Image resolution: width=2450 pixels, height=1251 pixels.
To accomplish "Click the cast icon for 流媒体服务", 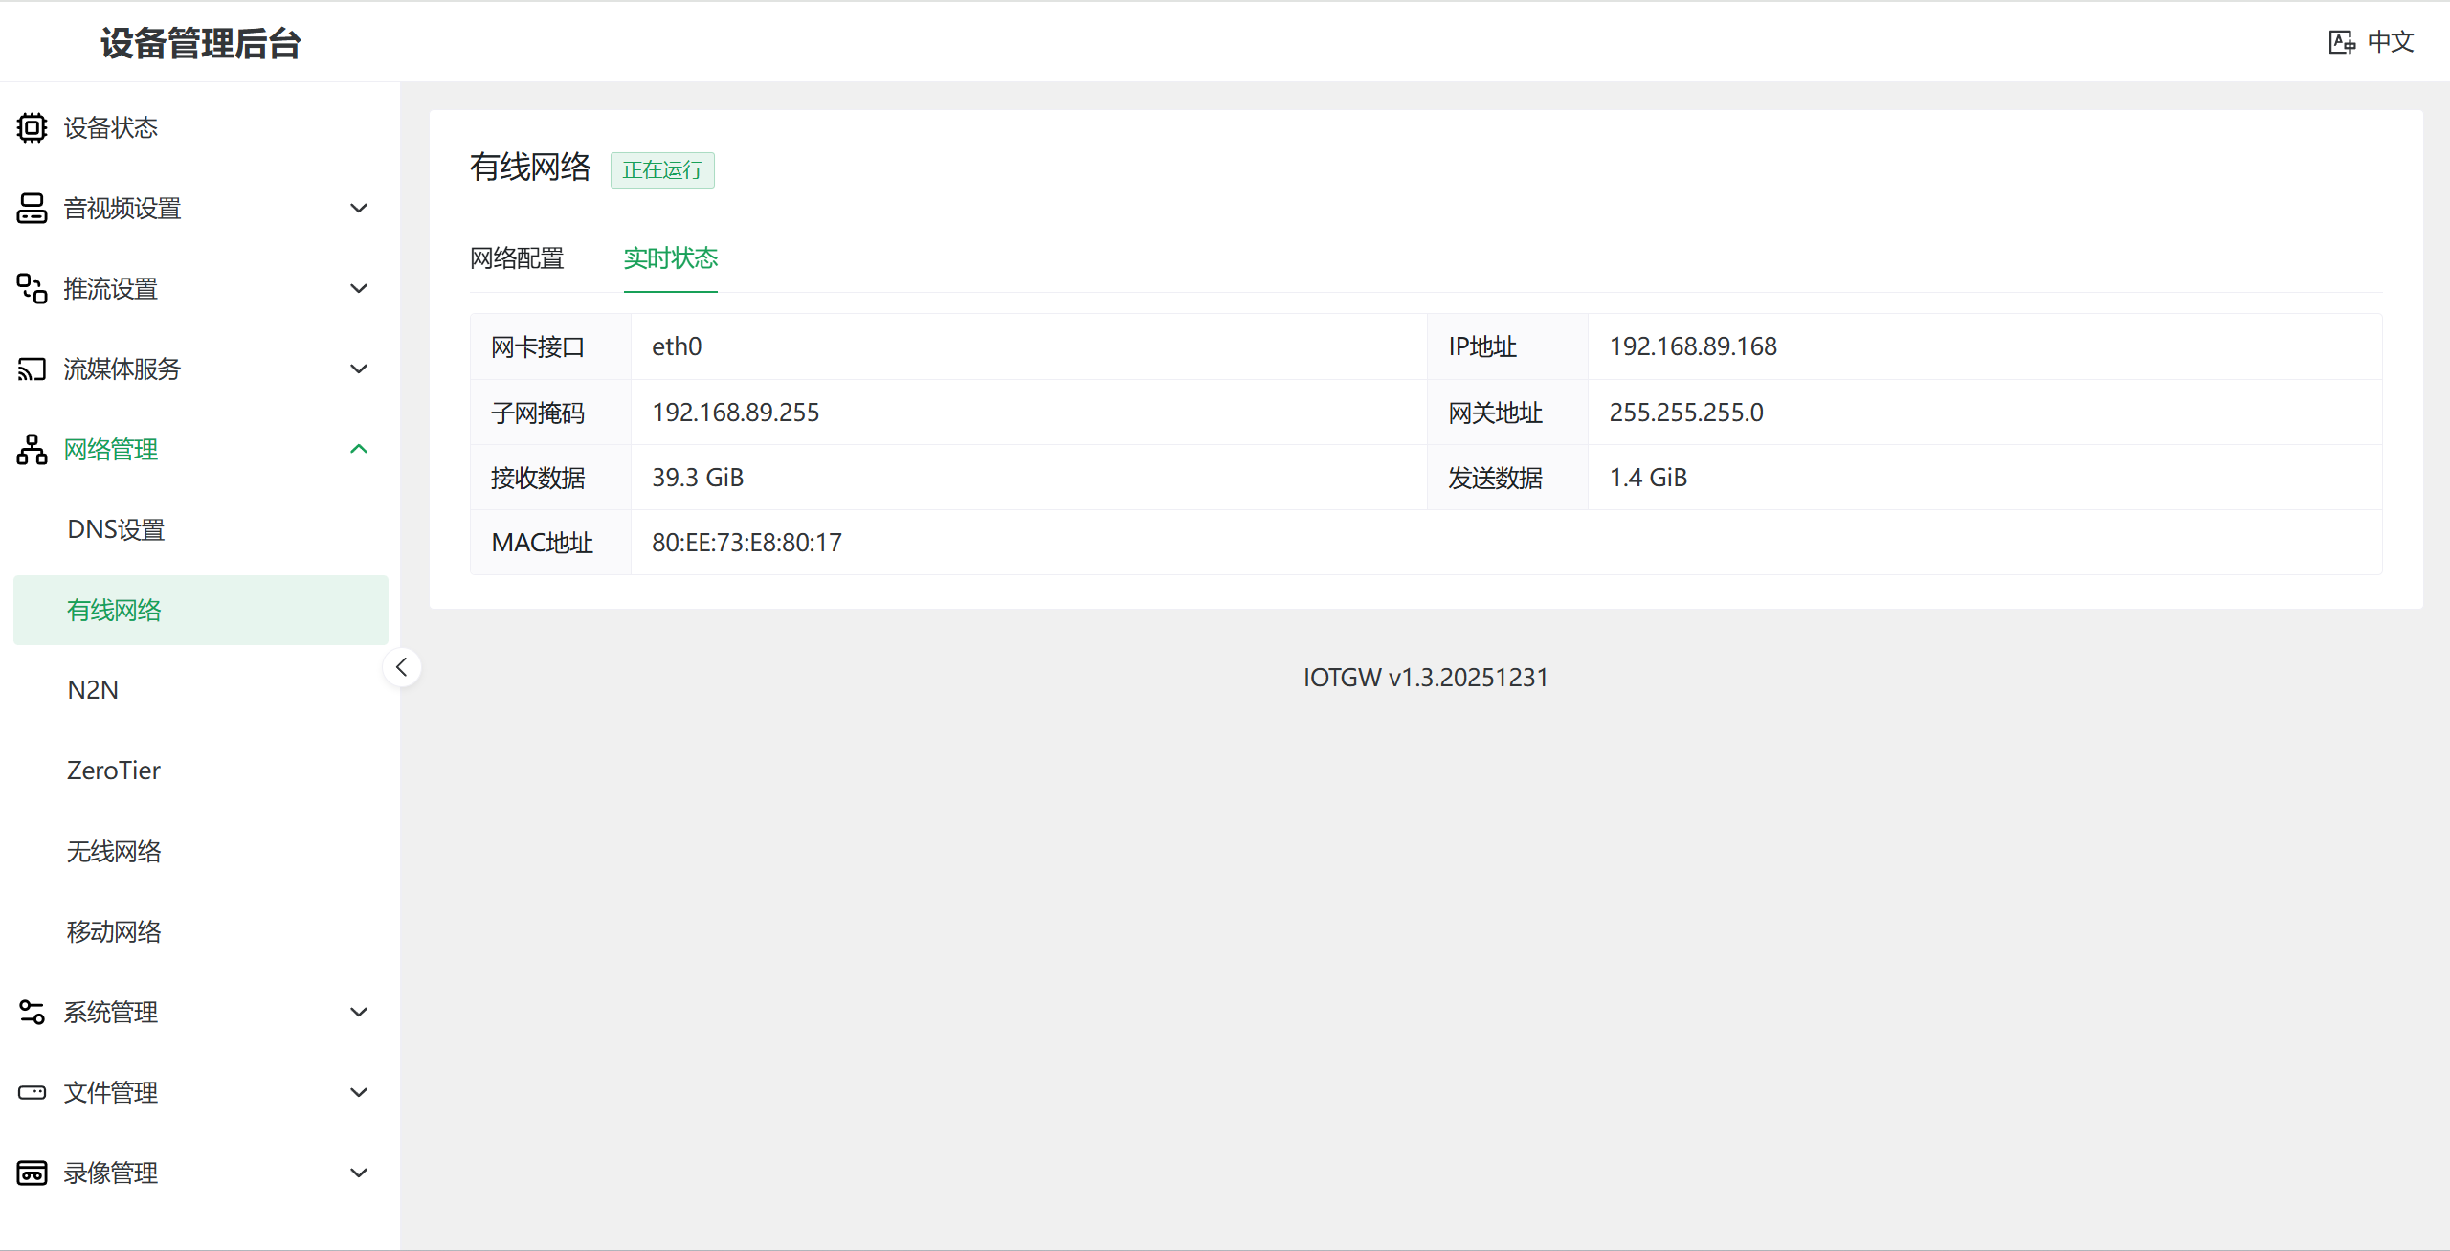I will click(x=32, y=369).
